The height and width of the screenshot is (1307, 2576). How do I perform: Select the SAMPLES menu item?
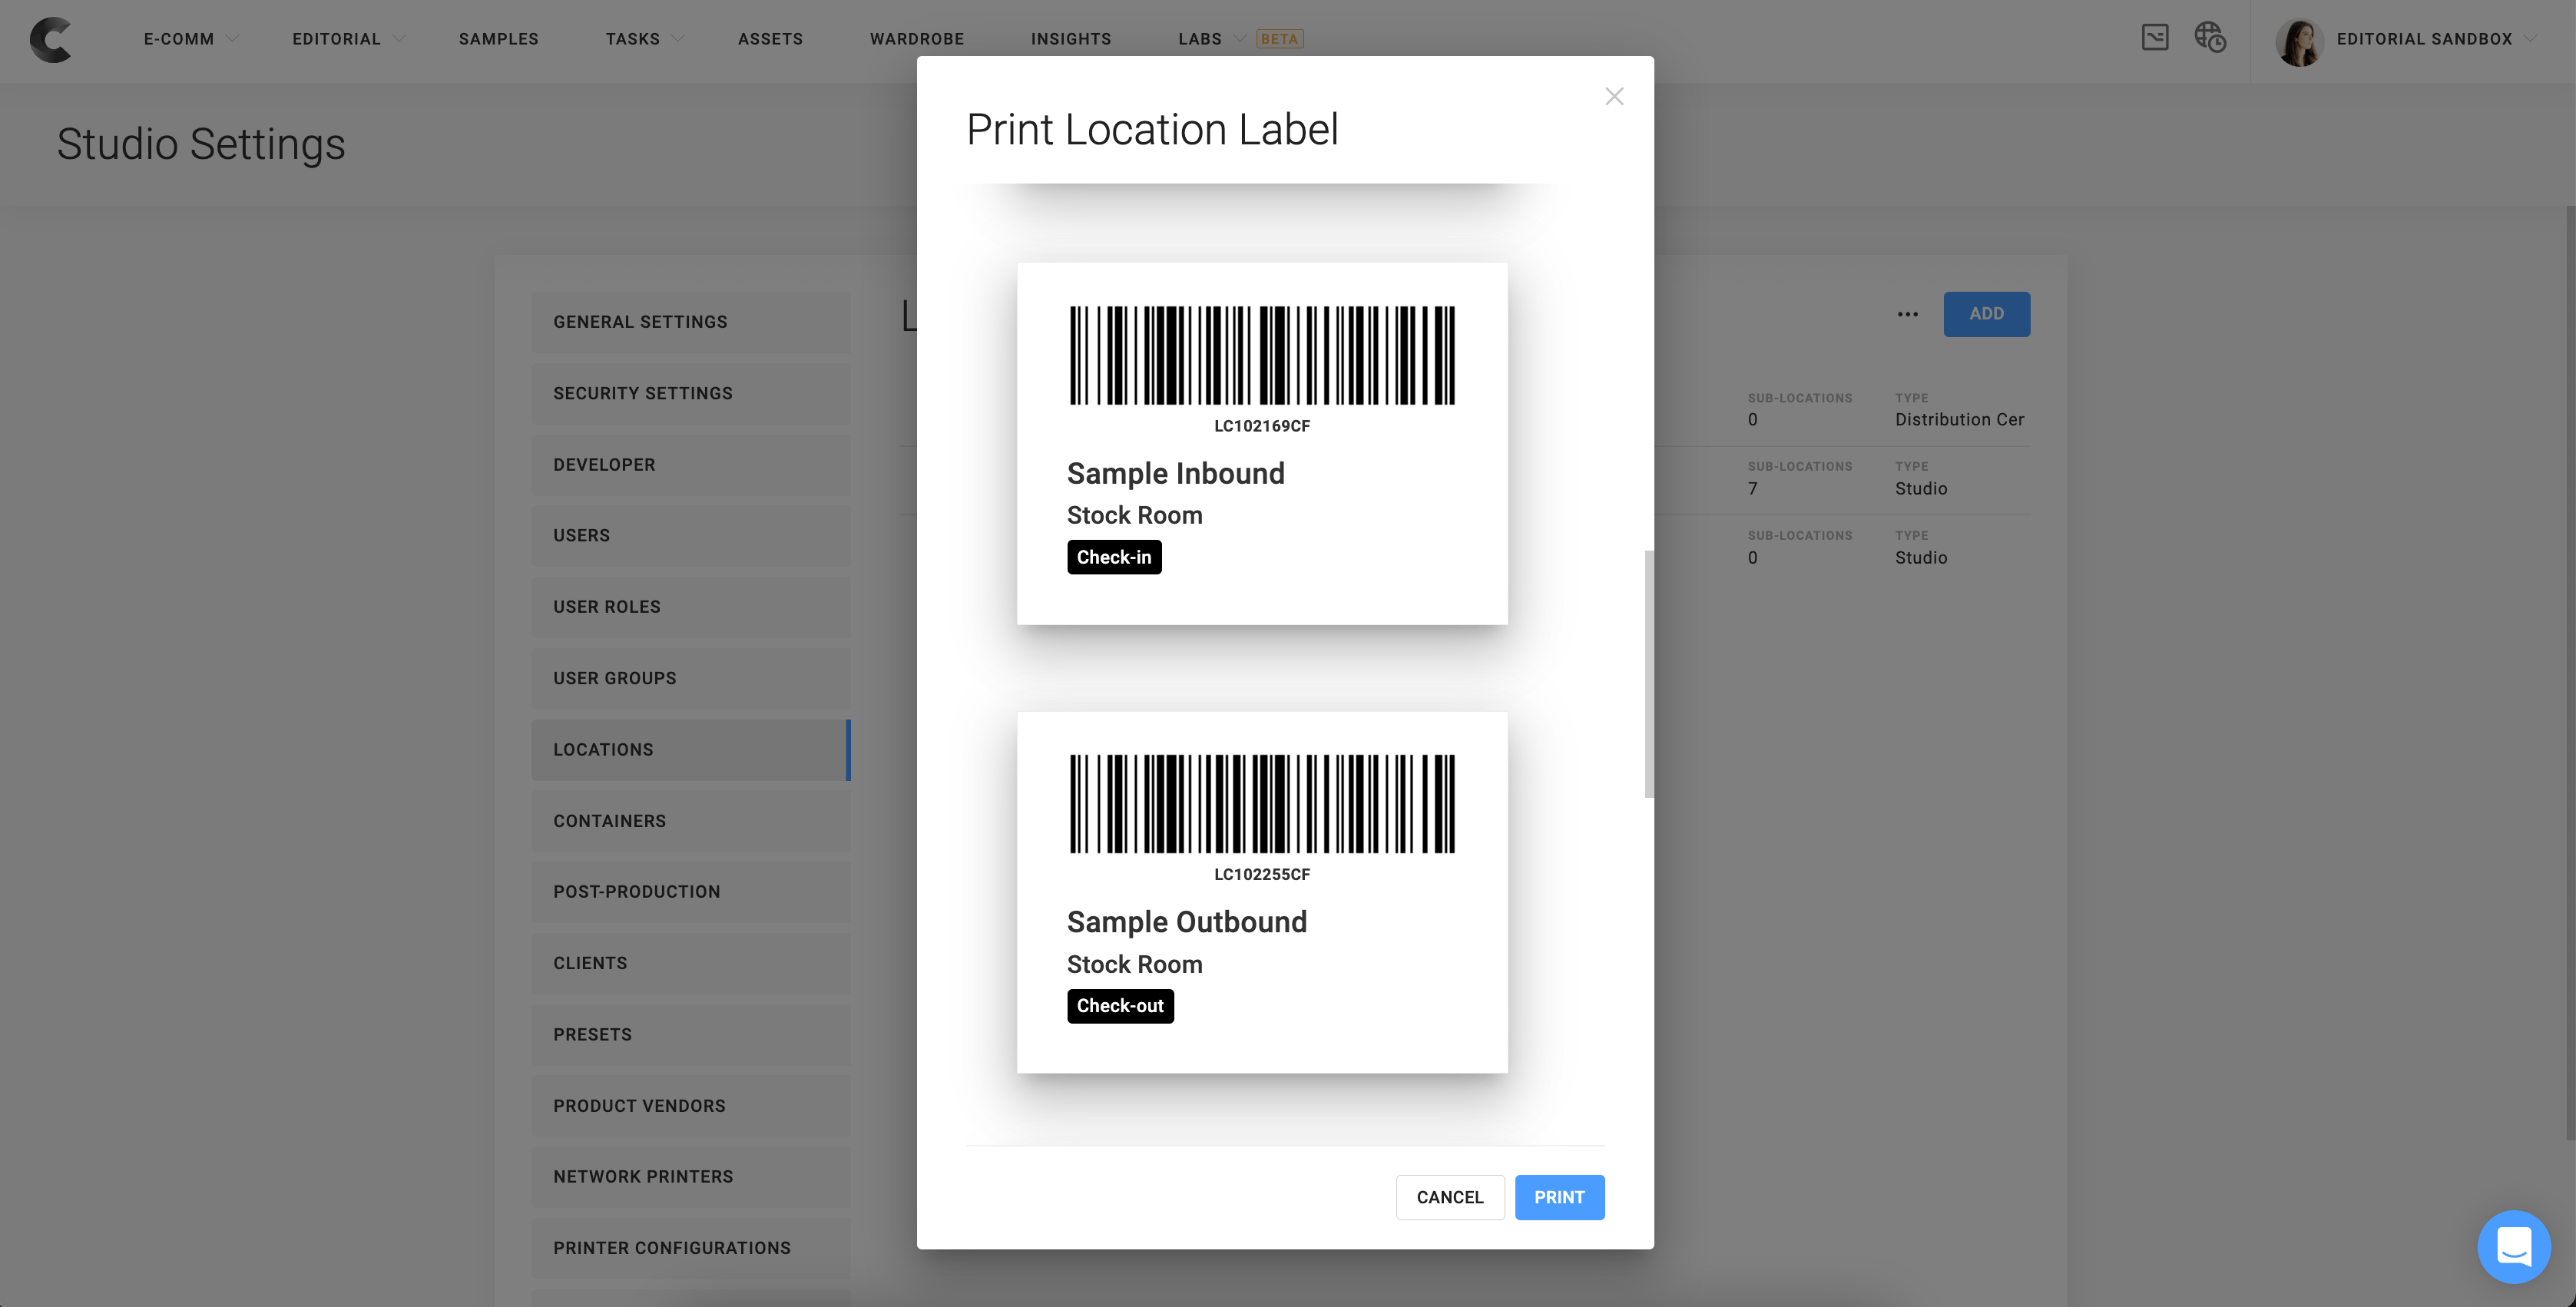[x=498, y=37]
